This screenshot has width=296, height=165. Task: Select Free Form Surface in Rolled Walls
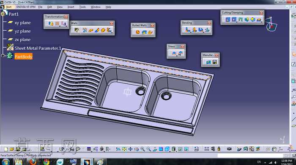pyautogui.click(x=144, y=32)
